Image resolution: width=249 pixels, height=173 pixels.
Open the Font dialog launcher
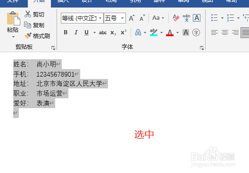[x=202, y=48]
